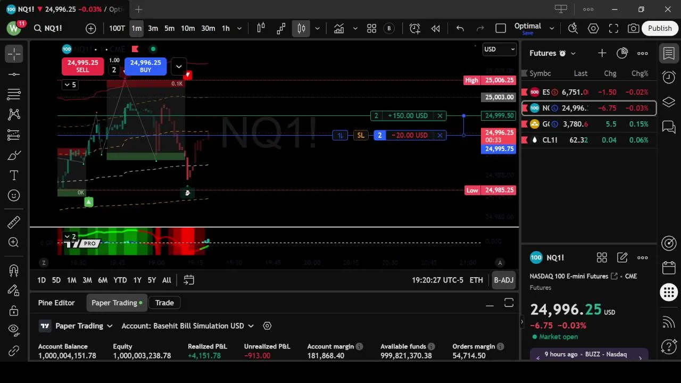The width and height of the screenshot is (681, 383).
Task: Start bar Replay mode
Action: pyautogui.click(x=436, y=28)
